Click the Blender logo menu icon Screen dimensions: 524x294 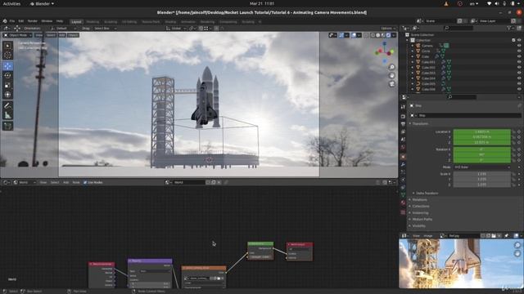pyautogui.click(x=5, y=21)
